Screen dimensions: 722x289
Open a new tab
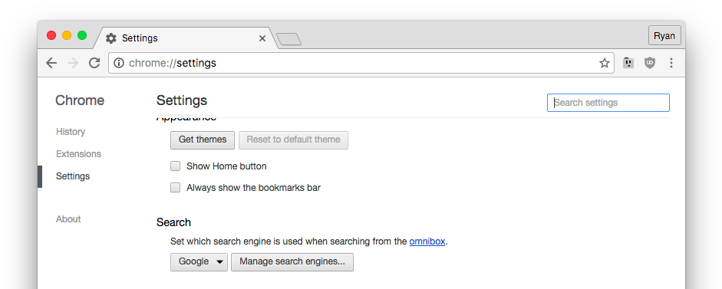pos(288,40)
